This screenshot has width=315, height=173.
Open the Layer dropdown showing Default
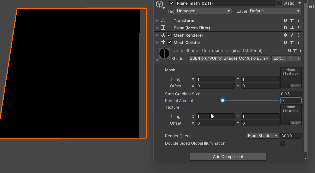coord(275,11)
